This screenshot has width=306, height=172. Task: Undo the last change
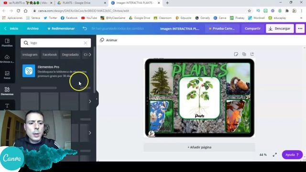85,29
